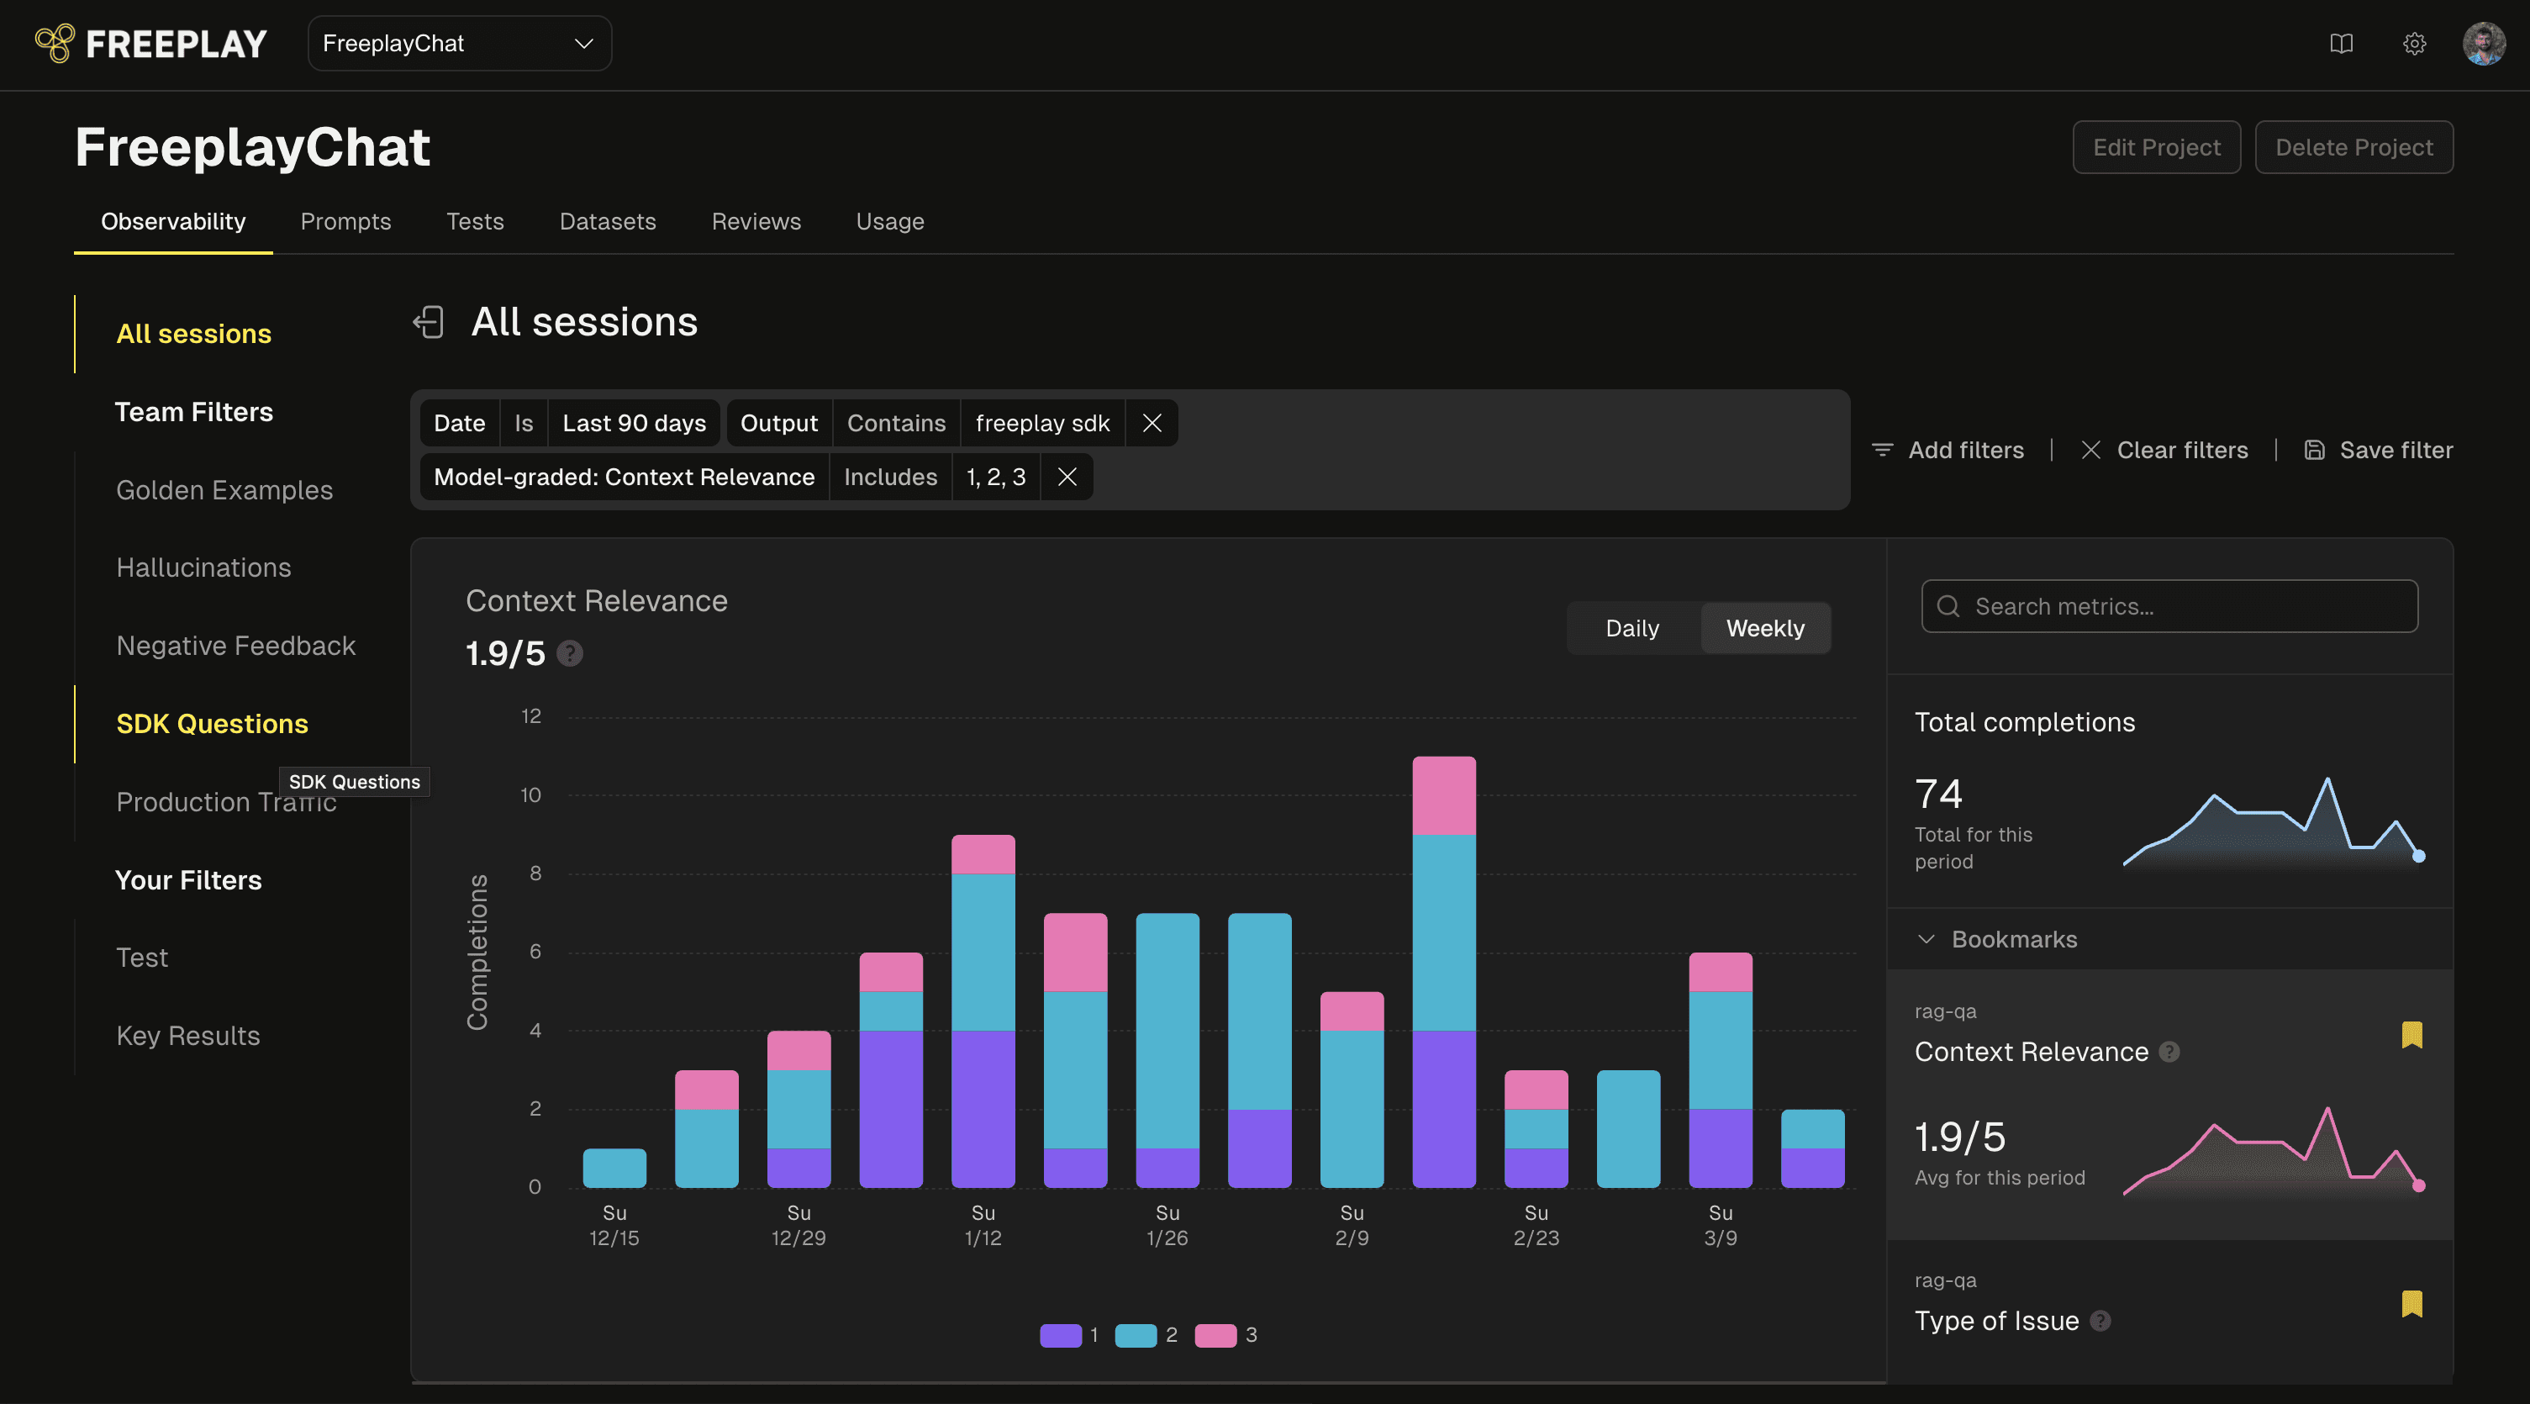2530x1404 pixels.
Task: Click the purple legend swatch for score 1
Action: coord(1061,1335)
